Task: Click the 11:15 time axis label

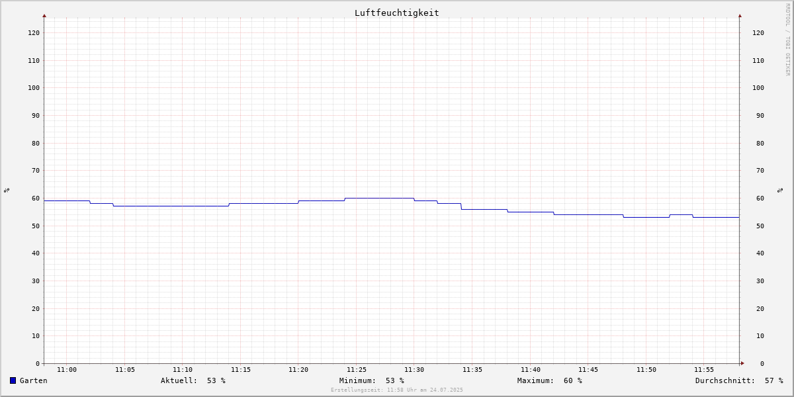Action: pos(241,370)
